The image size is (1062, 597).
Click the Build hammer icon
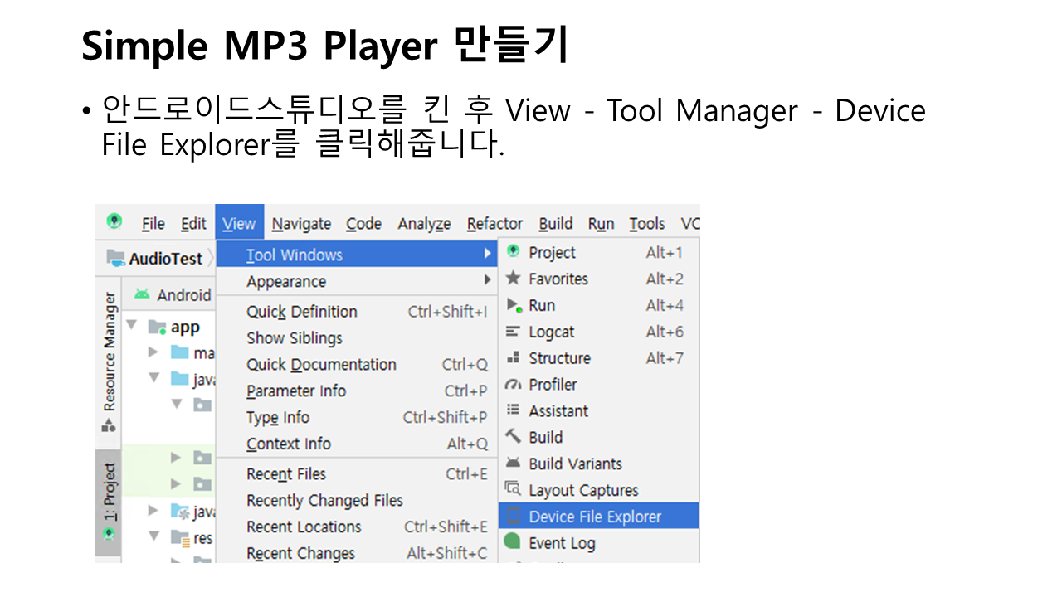click(x=514, y=437)
